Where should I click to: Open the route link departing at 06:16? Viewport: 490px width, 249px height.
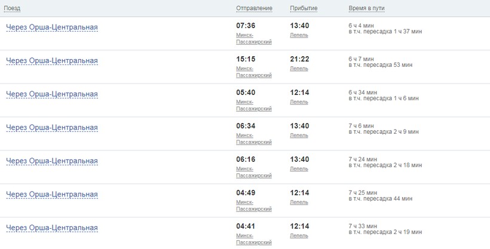click(x=51, y=161)
